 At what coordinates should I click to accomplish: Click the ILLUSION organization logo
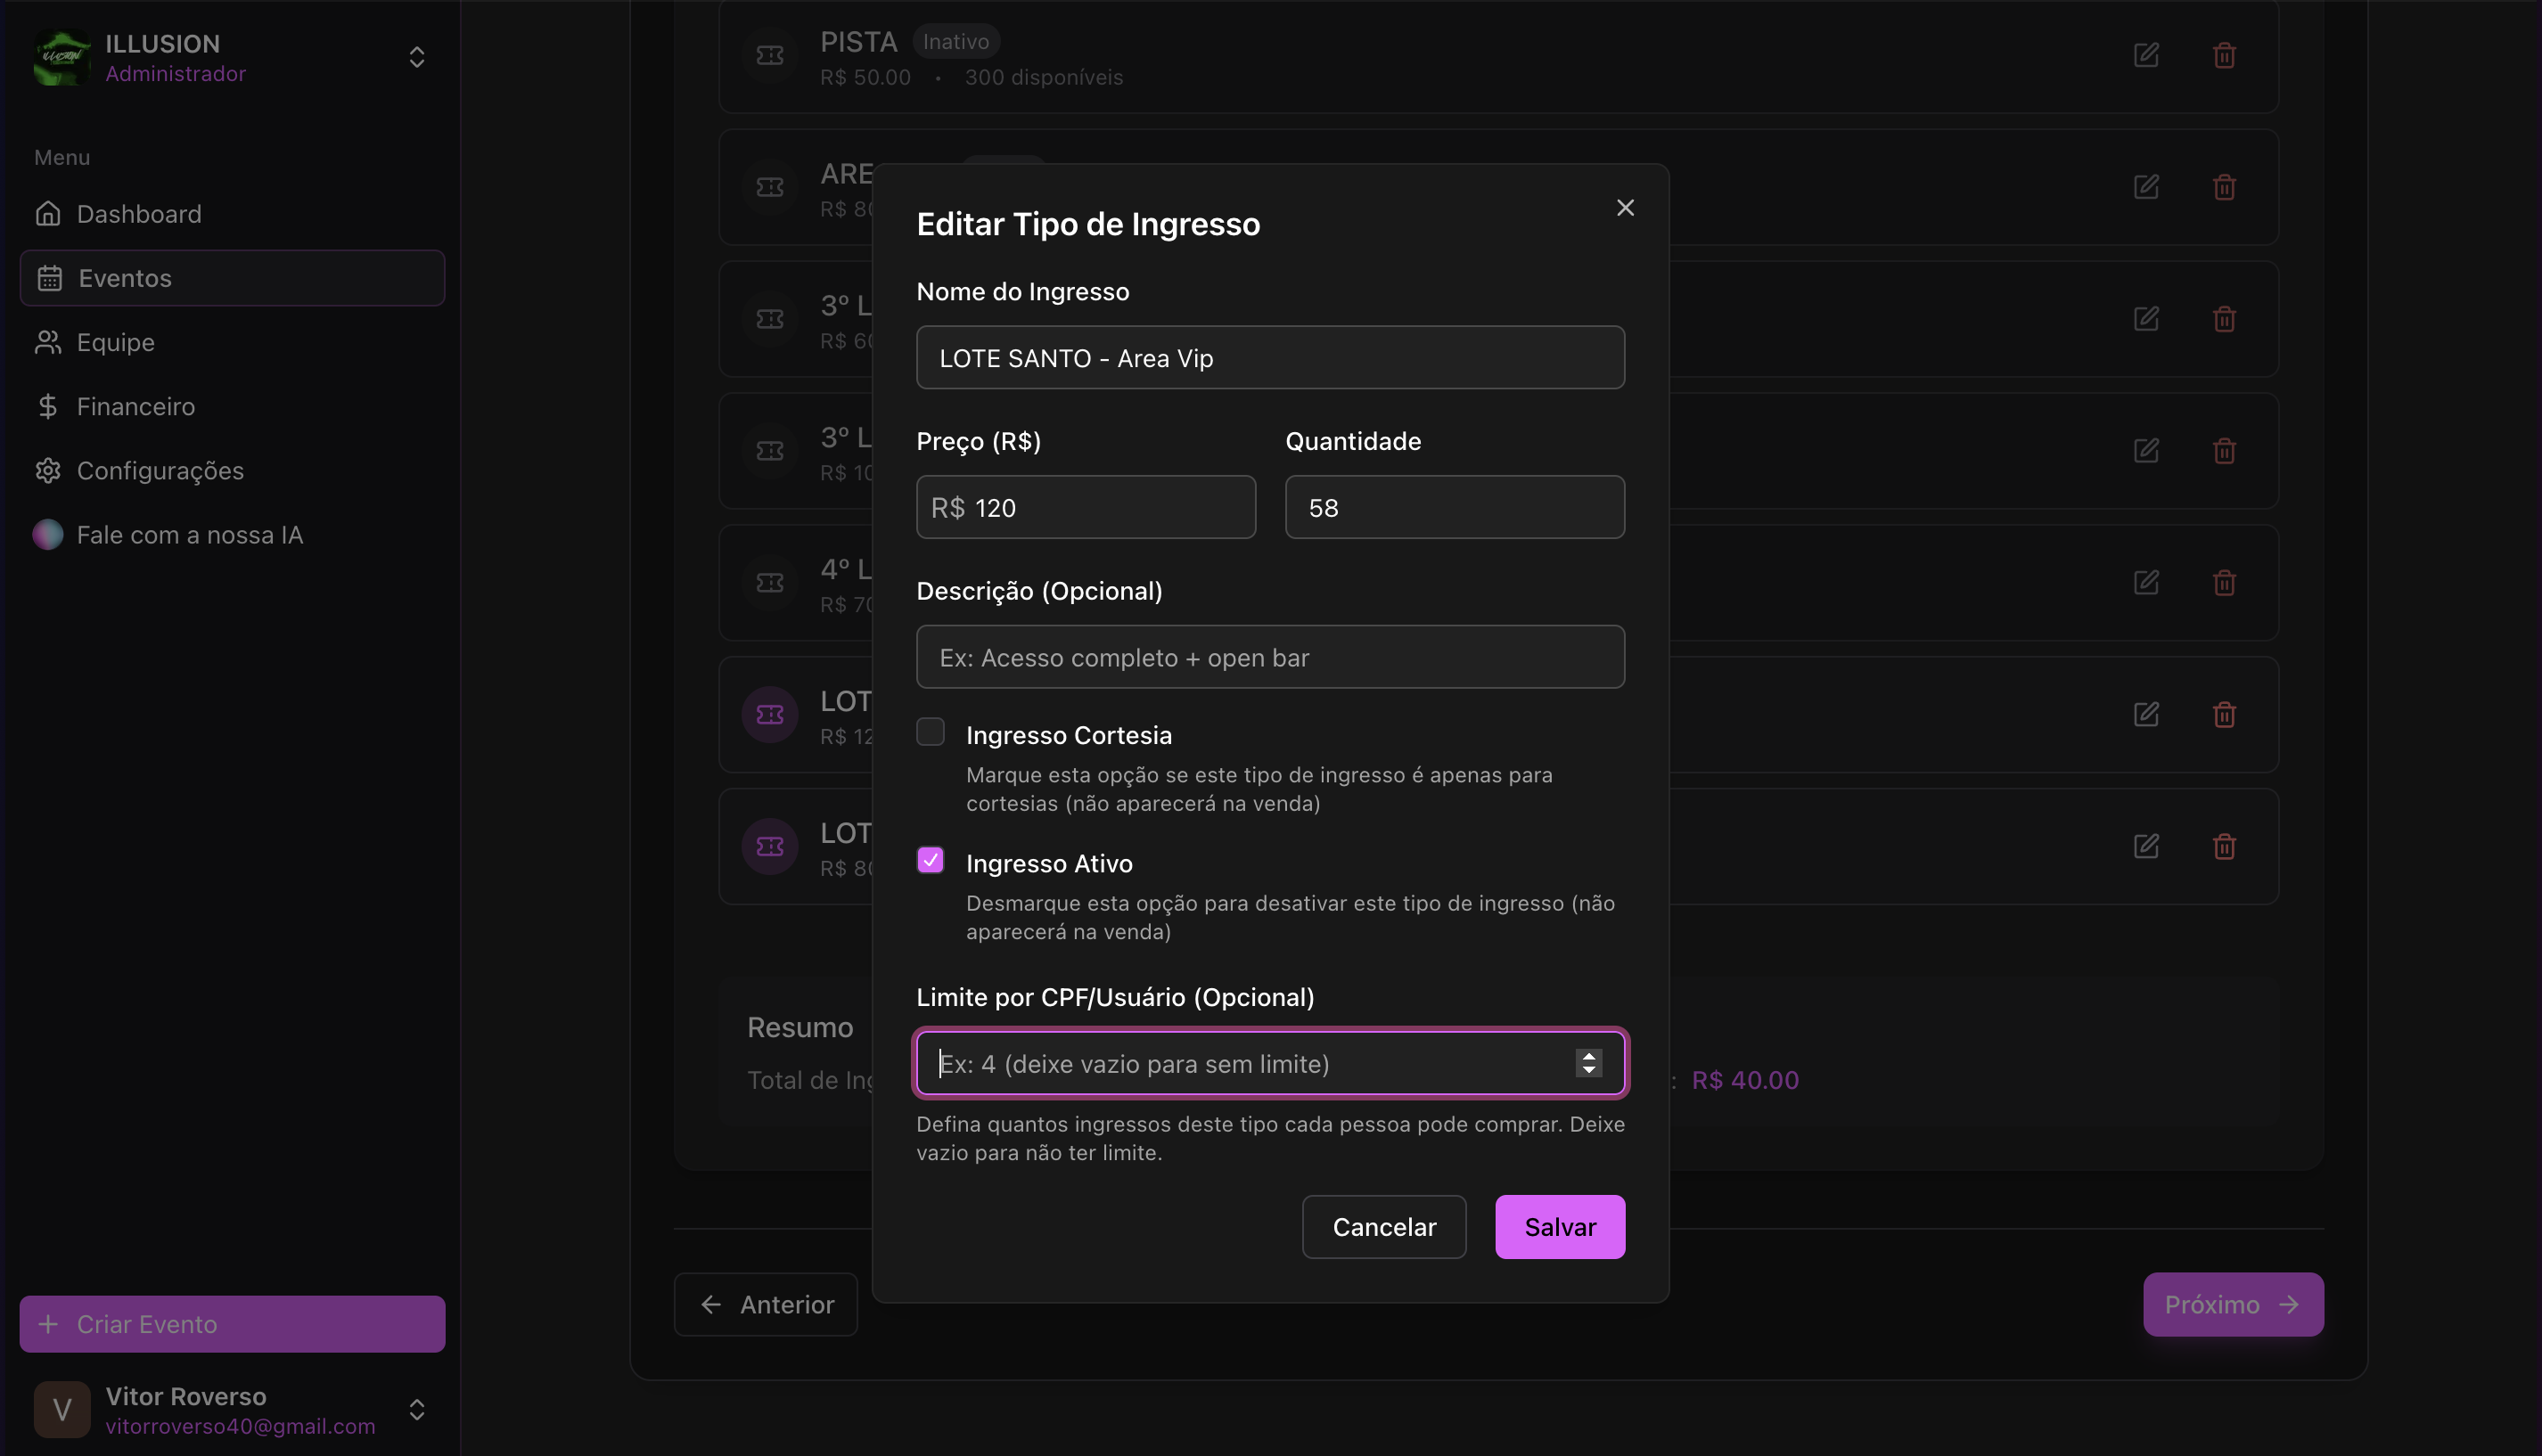[x=62, y=57]
